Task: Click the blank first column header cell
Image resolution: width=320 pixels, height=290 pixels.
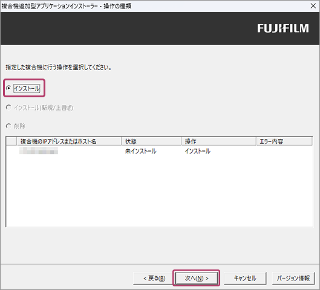Action: point(11,141)
